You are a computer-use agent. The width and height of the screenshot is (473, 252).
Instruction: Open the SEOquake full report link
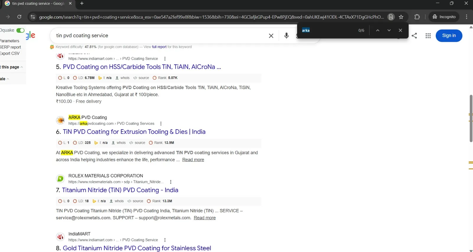(159, 47)
